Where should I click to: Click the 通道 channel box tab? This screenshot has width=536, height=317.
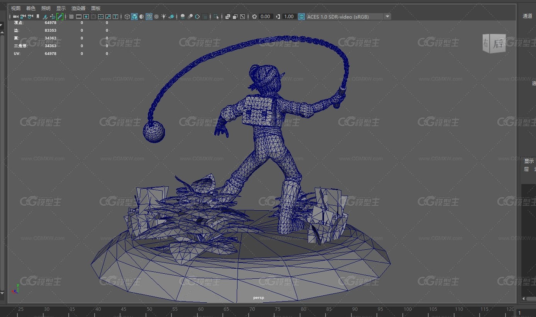click(527, 16)
